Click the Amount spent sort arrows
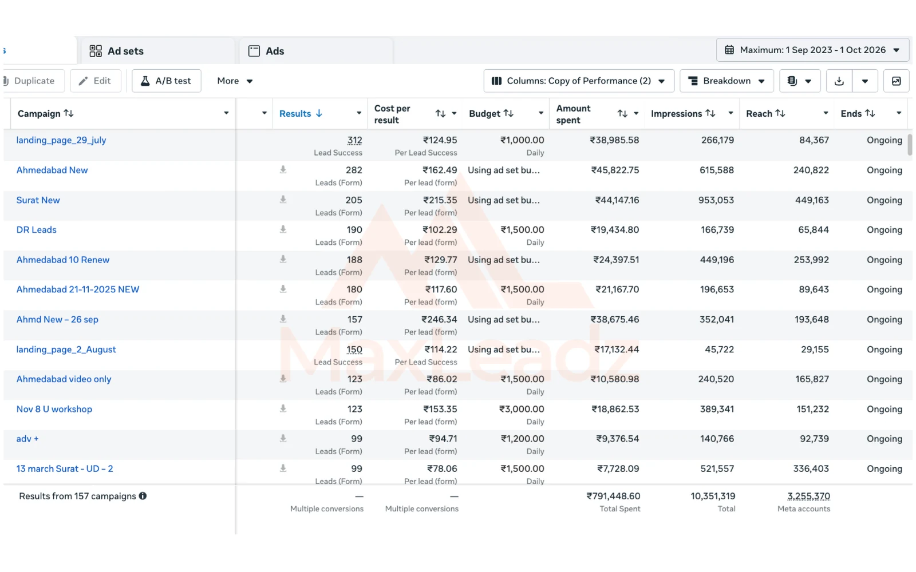The image size is (916, 572). [x=622, y=113]
